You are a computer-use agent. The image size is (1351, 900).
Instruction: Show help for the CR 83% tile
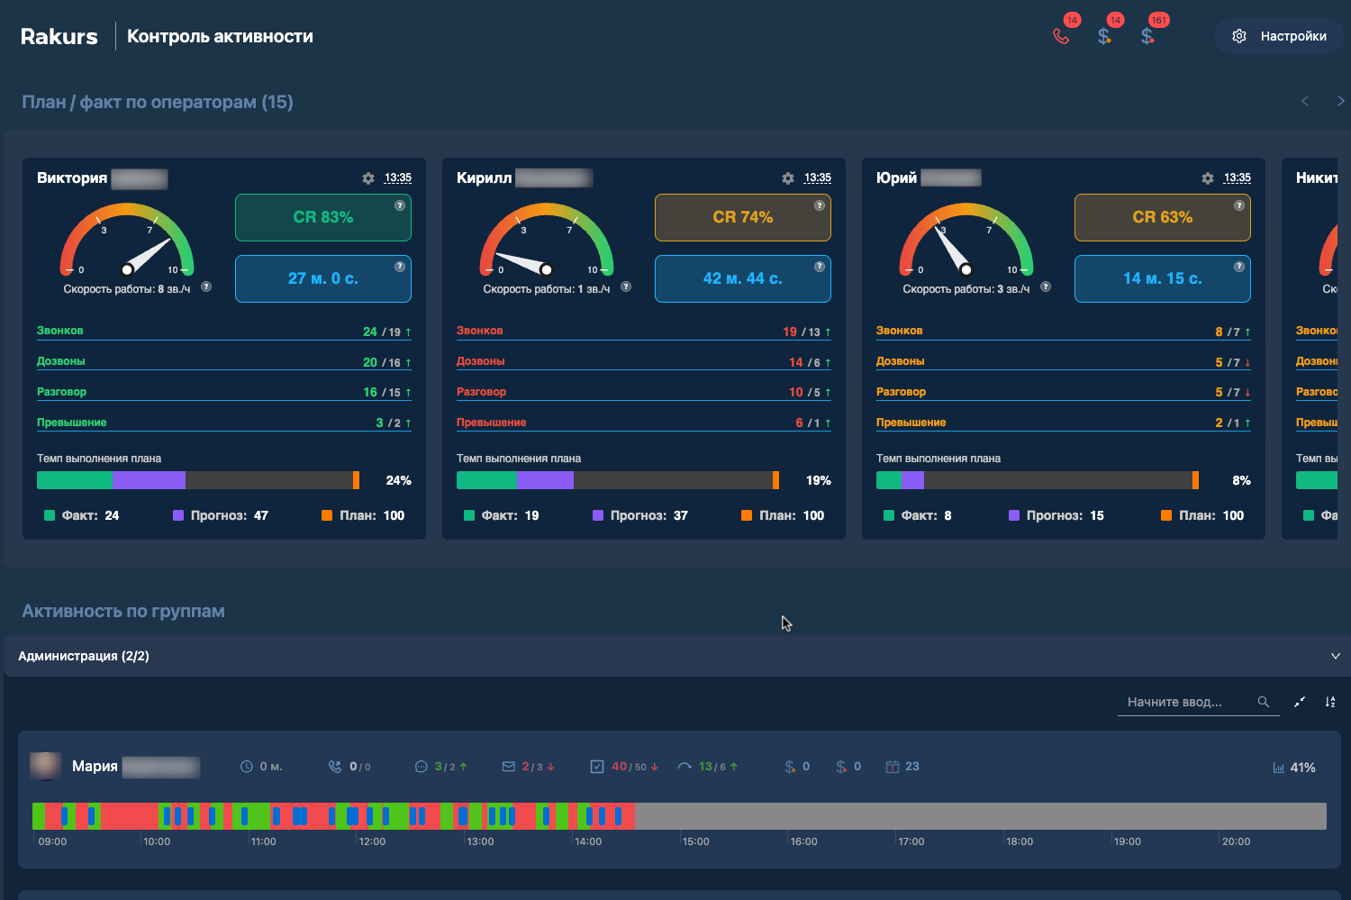[x=400, y=205]
